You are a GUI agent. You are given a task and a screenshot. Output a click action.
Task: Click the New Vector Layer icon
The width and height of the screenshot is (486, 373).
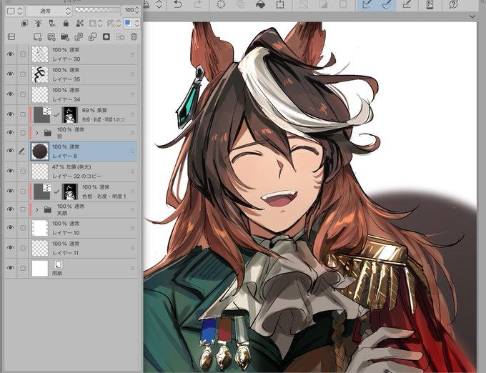tap(51, 37)
